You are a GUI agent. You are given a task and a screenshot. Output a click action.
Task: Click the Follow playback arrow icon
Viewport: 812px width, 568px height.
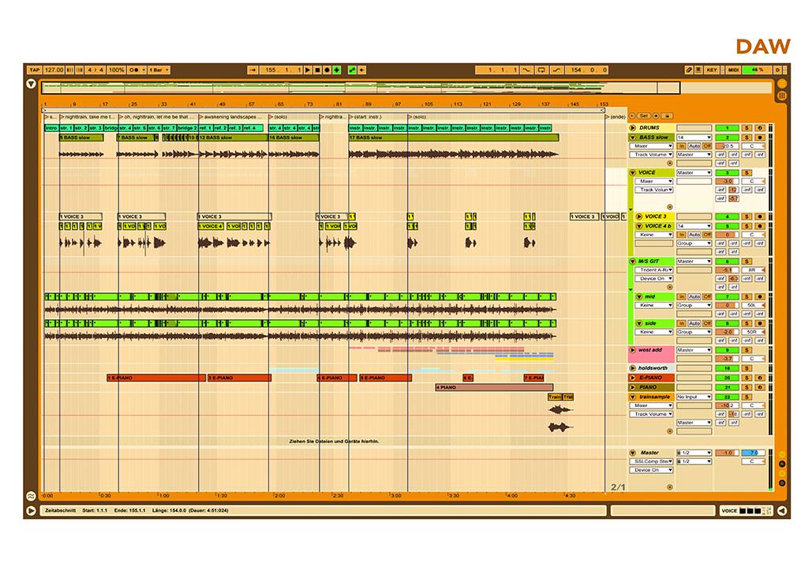point(253,70)
